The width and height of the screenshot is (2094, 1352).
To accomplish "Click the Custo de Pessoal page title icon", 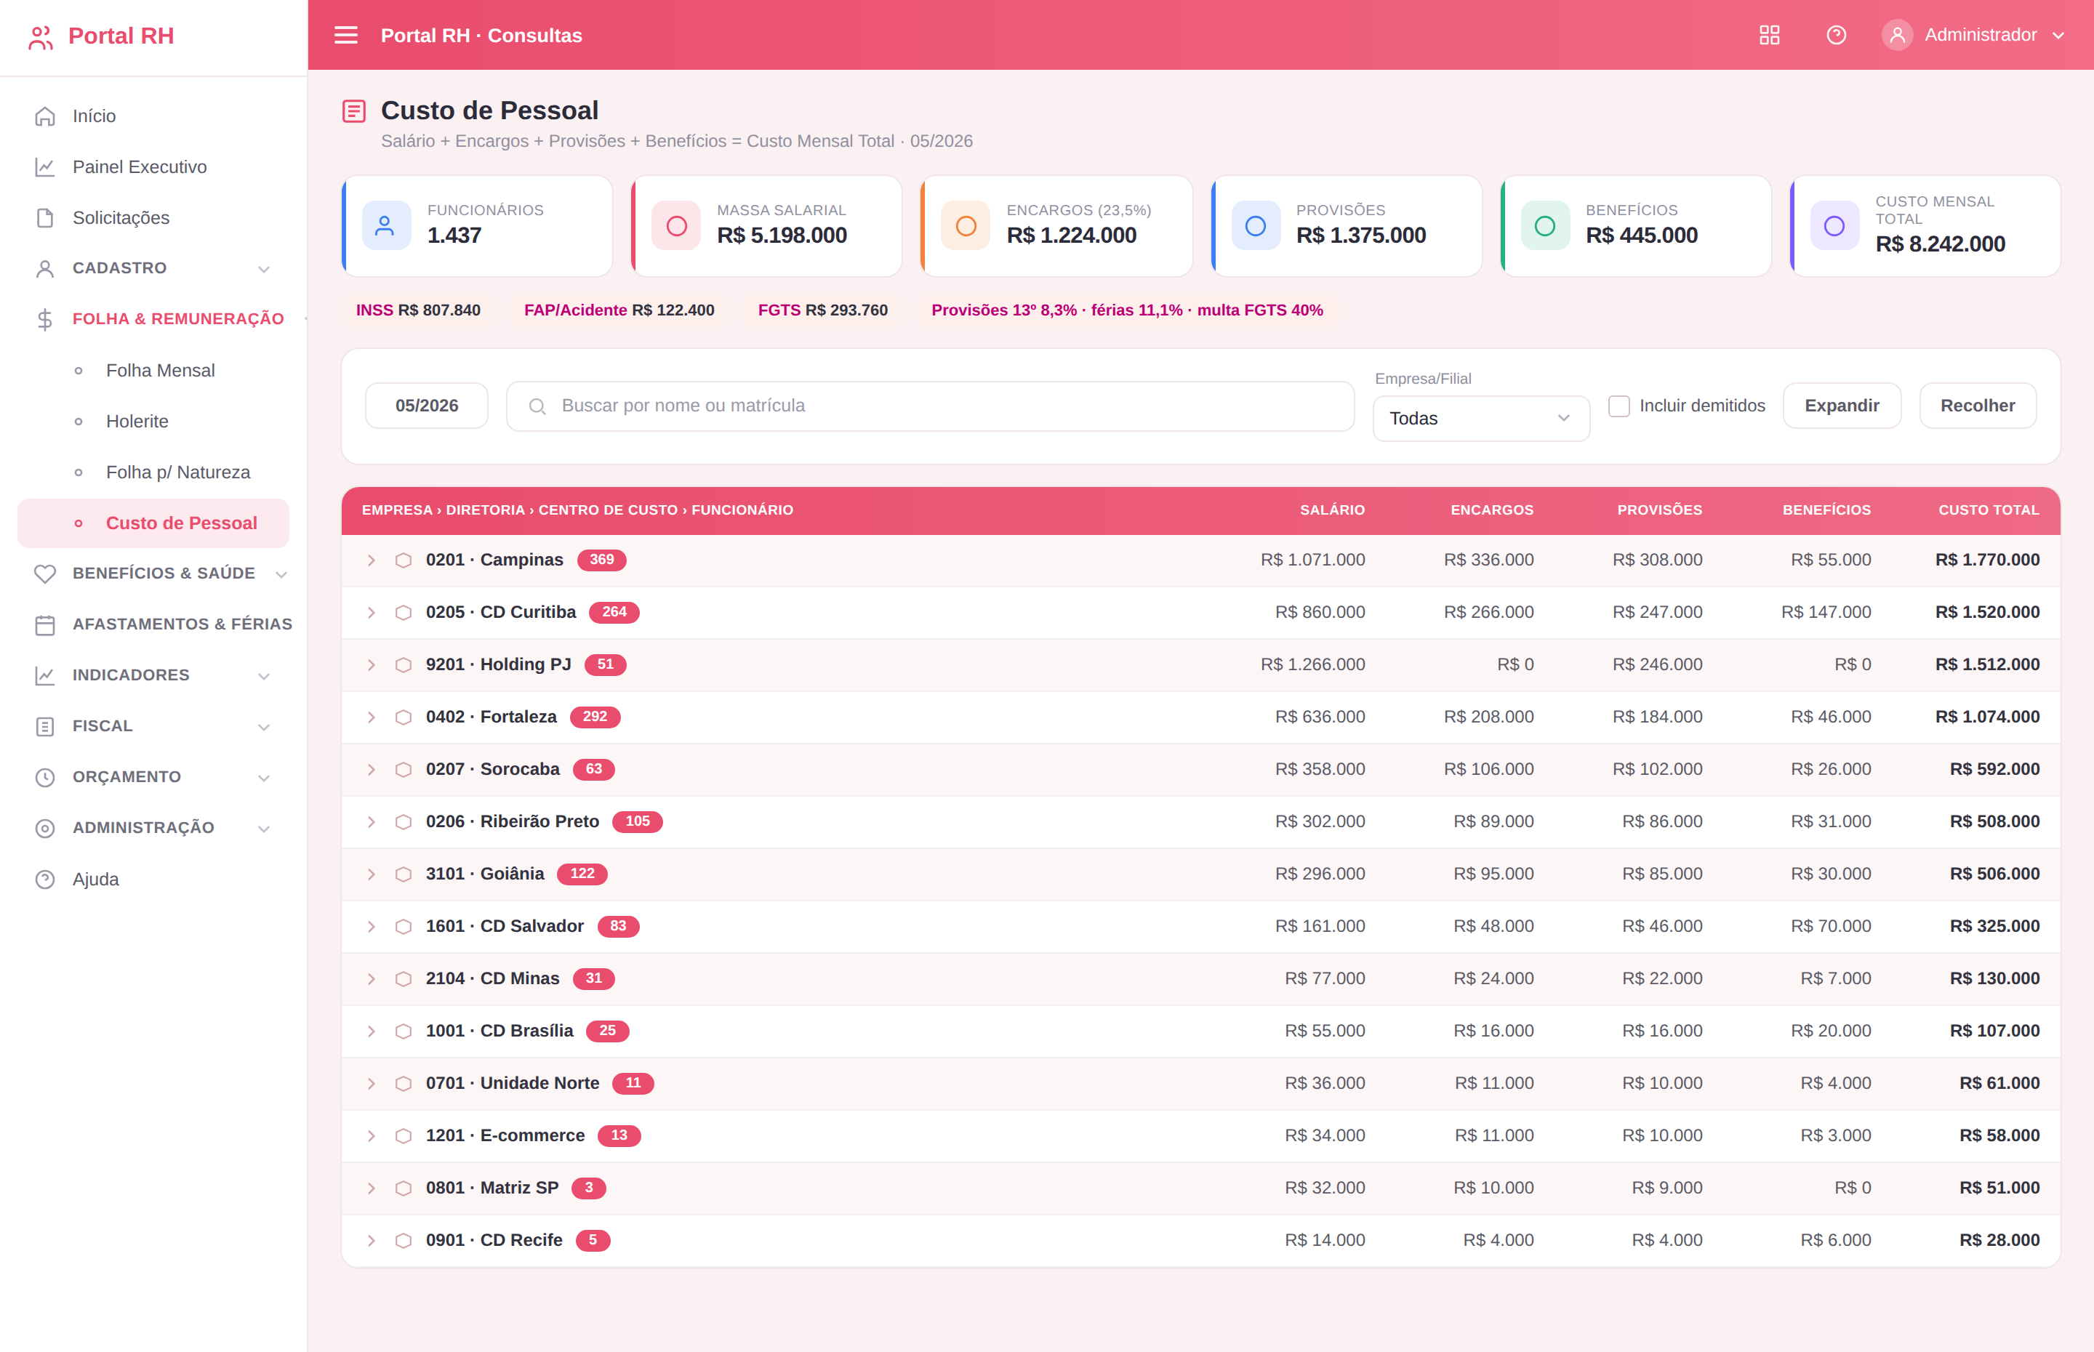I will (x=354, y=110).
